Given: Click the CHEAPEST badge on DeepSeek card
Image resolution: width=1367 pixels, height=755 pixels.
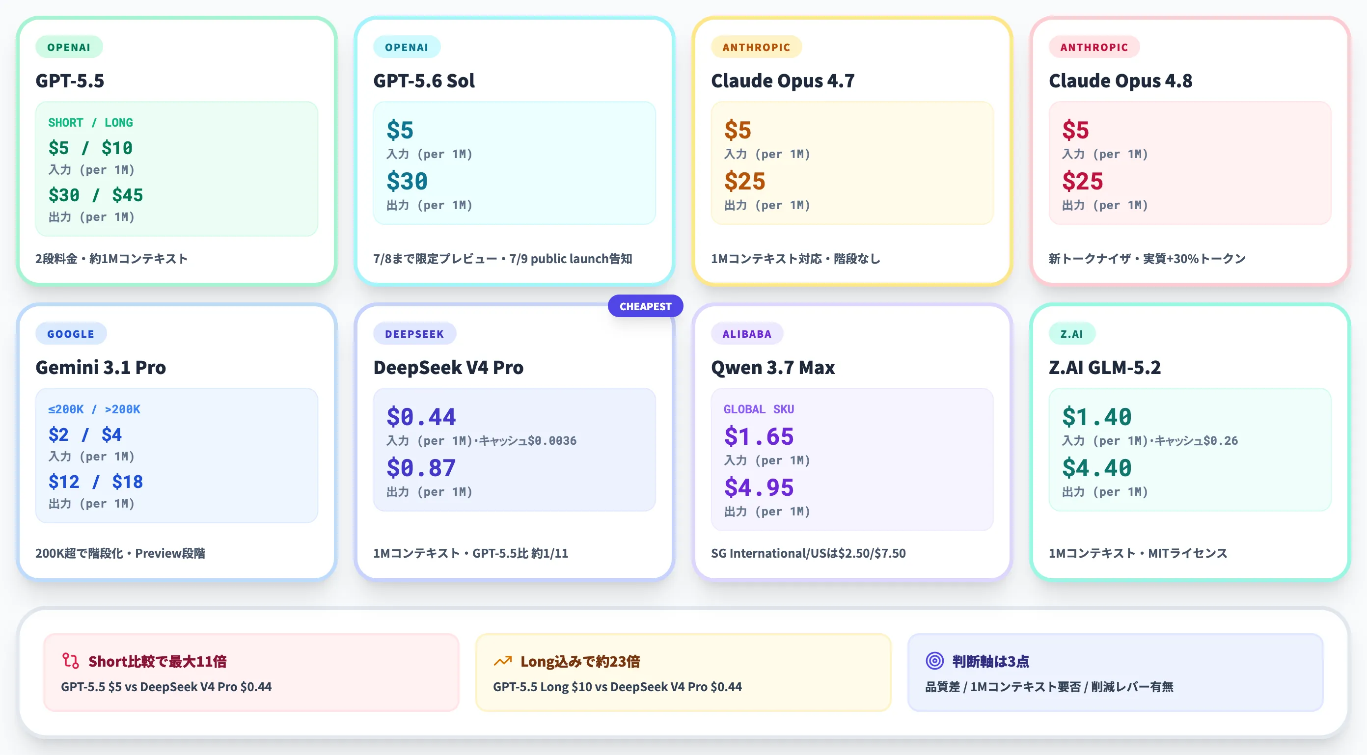Looking at the screenshot, I should point(645,306).
